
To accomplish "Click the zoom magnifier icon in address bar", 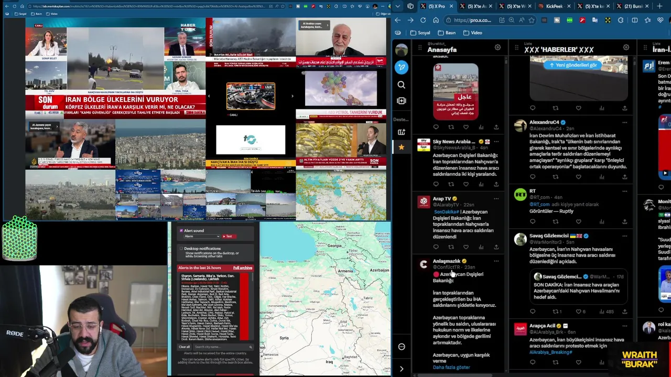I will point(512,20).
